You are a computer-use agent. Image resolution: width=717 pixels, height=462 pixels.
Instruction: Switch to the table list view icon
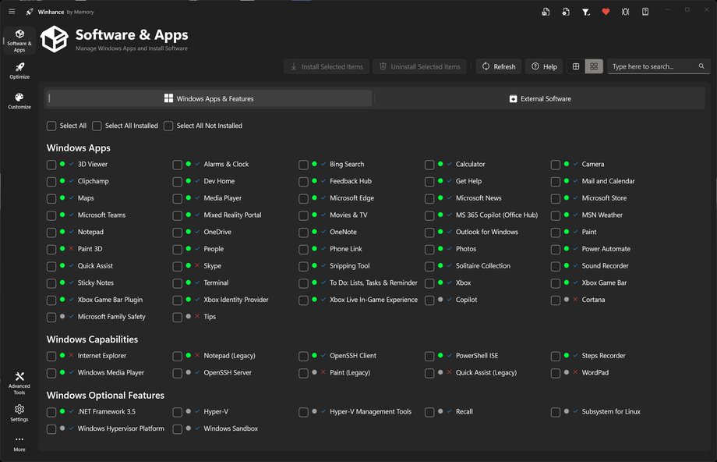[x=576, y=66]
